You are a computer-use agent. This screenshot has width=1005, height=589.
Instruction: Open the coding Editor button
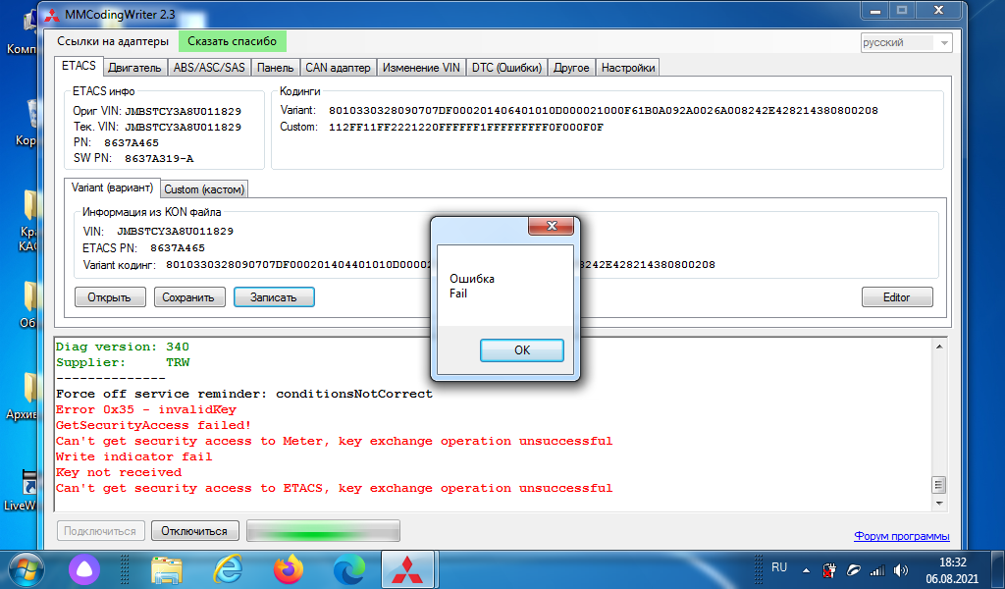click(897, 297)
